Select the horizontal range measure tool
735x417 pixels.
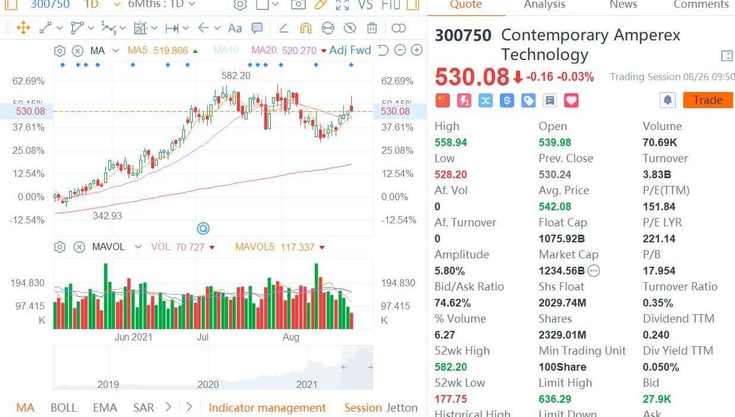(172, 28)
